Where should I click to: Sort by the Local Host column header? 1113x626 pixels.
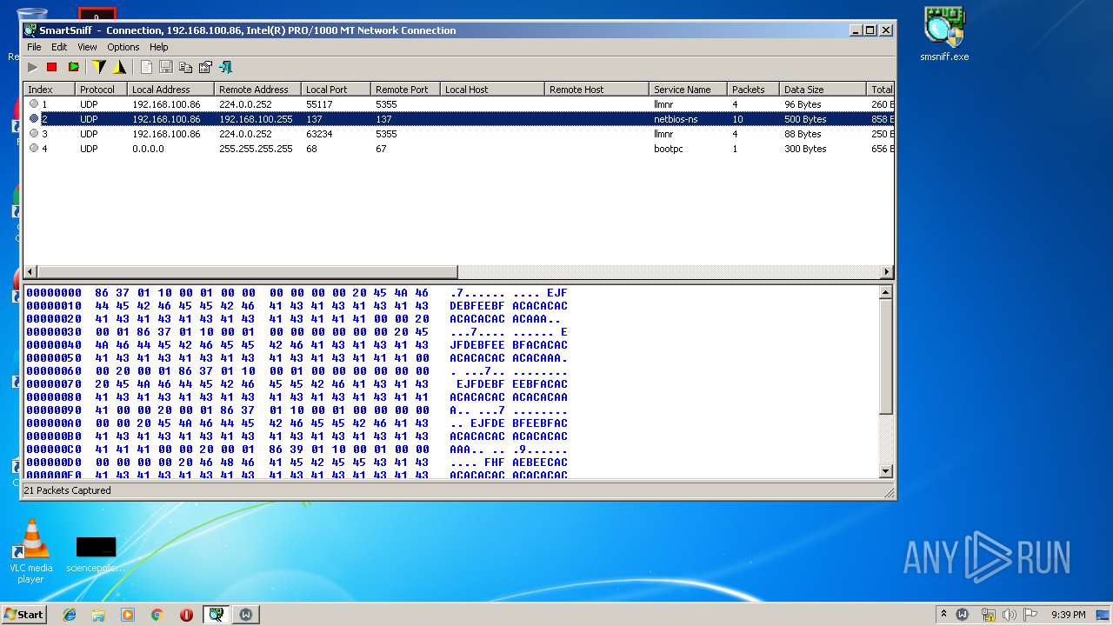click(x=492, y=90)
